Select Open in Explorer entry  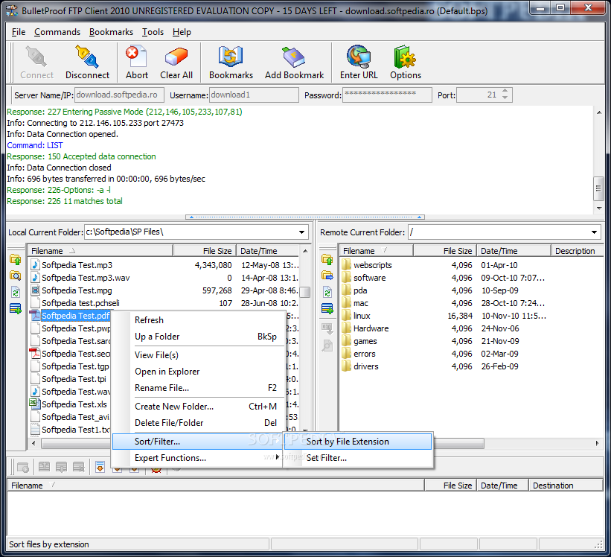click(198, 372)
